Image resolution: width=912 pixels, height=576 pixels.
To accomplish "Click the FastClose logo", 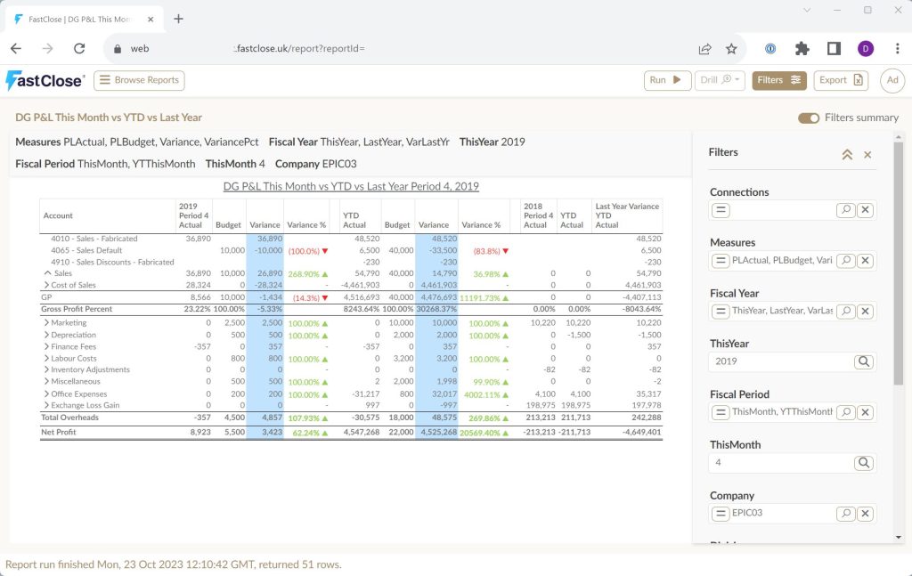I will [45, 80].
